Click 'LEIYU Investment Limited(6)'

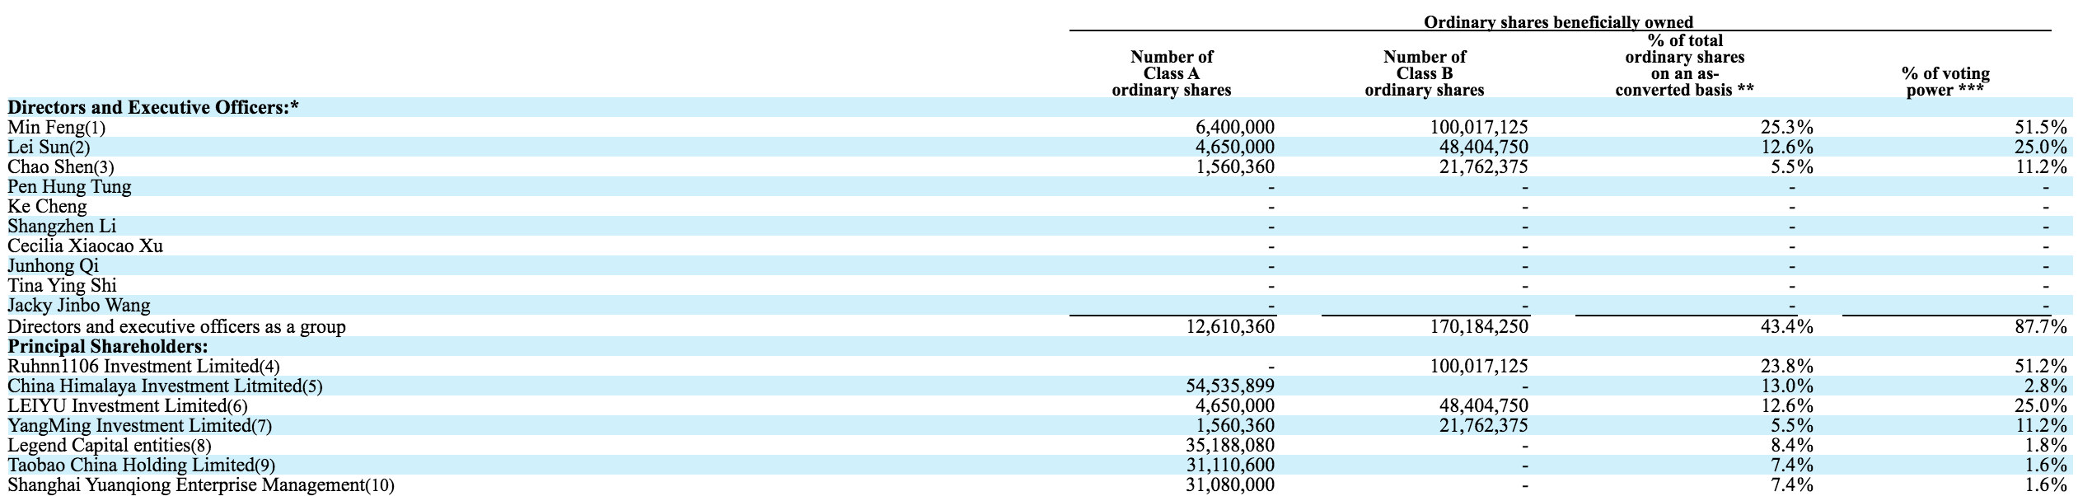click(x=127, y=406)
